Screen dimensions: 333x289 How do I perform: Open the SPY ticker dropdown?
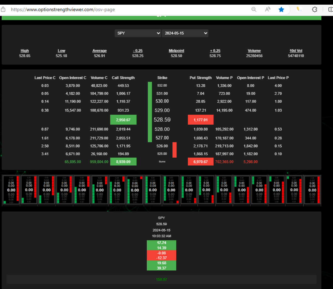click(x=138, y=33)
